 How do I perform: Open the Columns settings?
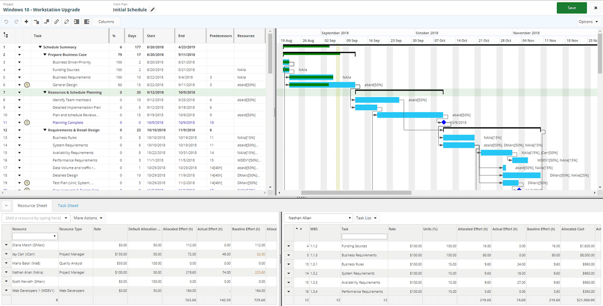tap(106, 22)
